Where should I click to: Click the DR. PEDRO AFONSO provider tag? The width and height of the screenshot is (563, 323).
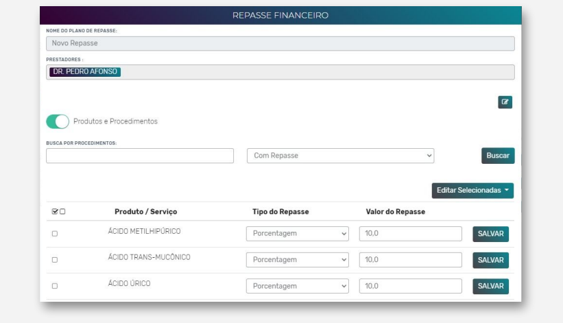point(85,72)
